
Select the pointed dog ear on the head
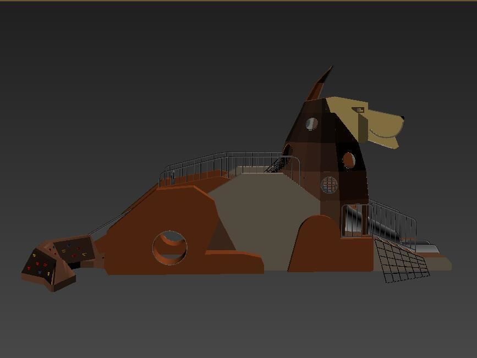(x=320, y=83)
